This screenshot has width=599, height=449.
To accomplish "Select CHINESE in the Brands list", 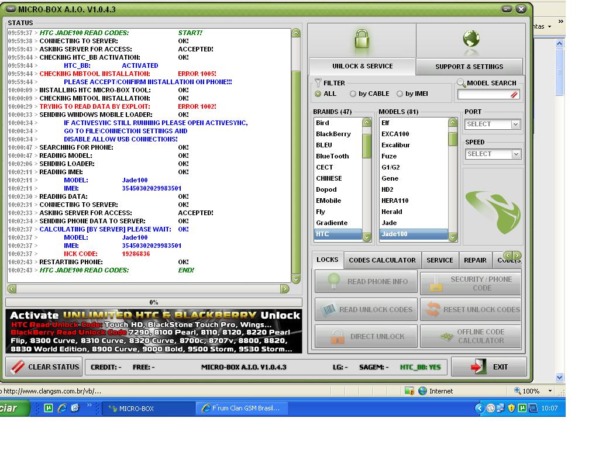I will (338, 178).
